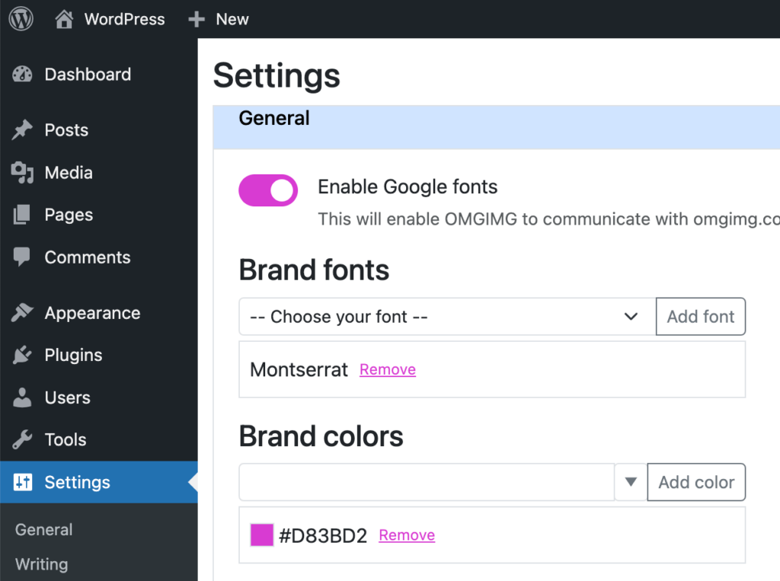This screenshot has width=780, height=581.
Task: Remove the #D83BD2 brand color
Action: [x=406, y=535]
